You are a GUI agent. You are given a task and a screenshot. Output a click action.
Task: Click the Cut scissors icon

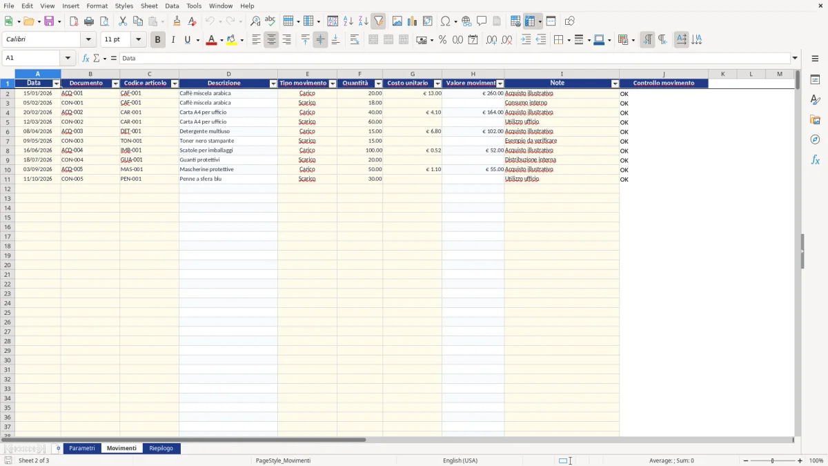(x=123, y=21)
